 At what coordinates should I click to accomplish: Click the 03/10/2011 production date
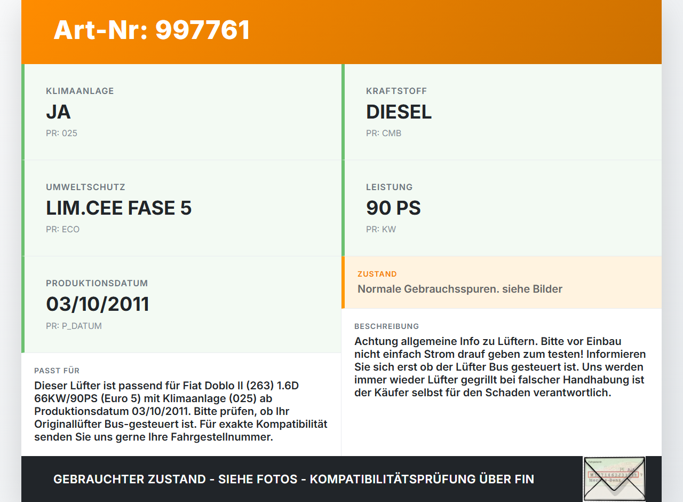(98, 304)
